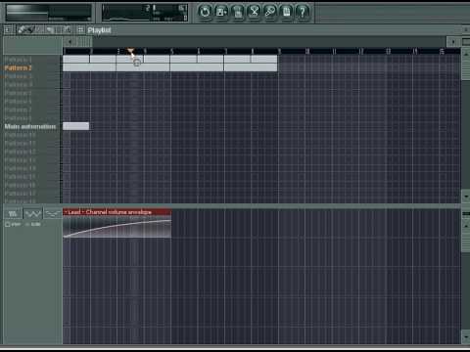Viewport: 470px width, 352px height.
Task: Click the top-left CPU meter display
Action: tap(49, 13)
